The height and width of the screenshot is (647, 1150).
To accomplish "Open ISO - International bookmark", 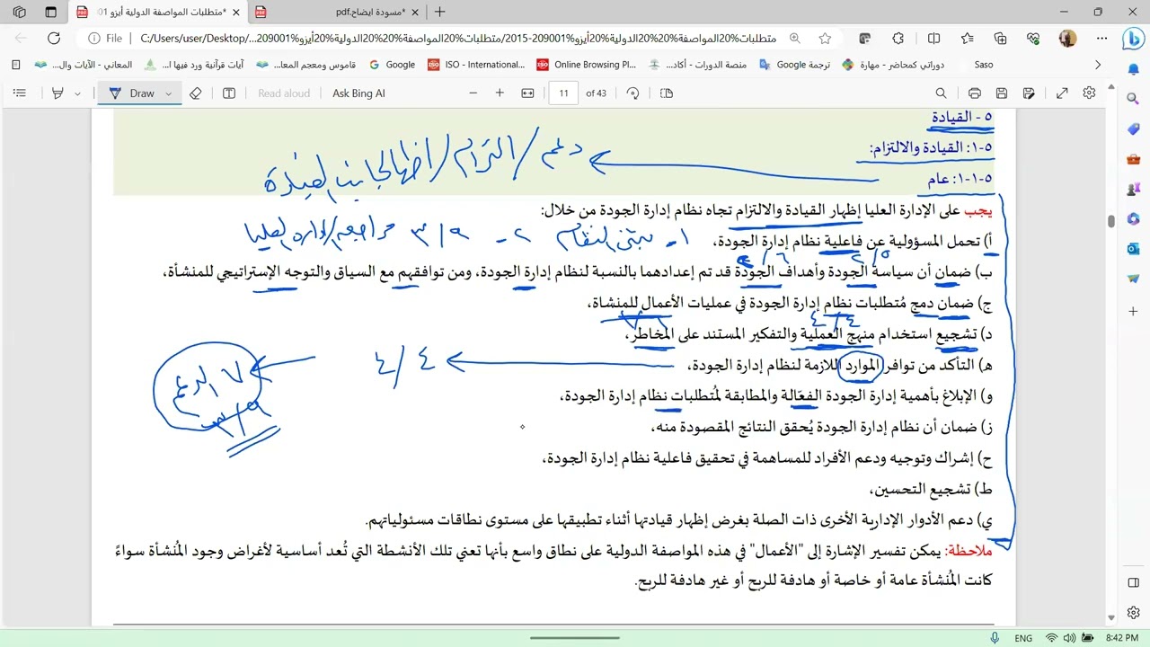I will coord(476,65).
